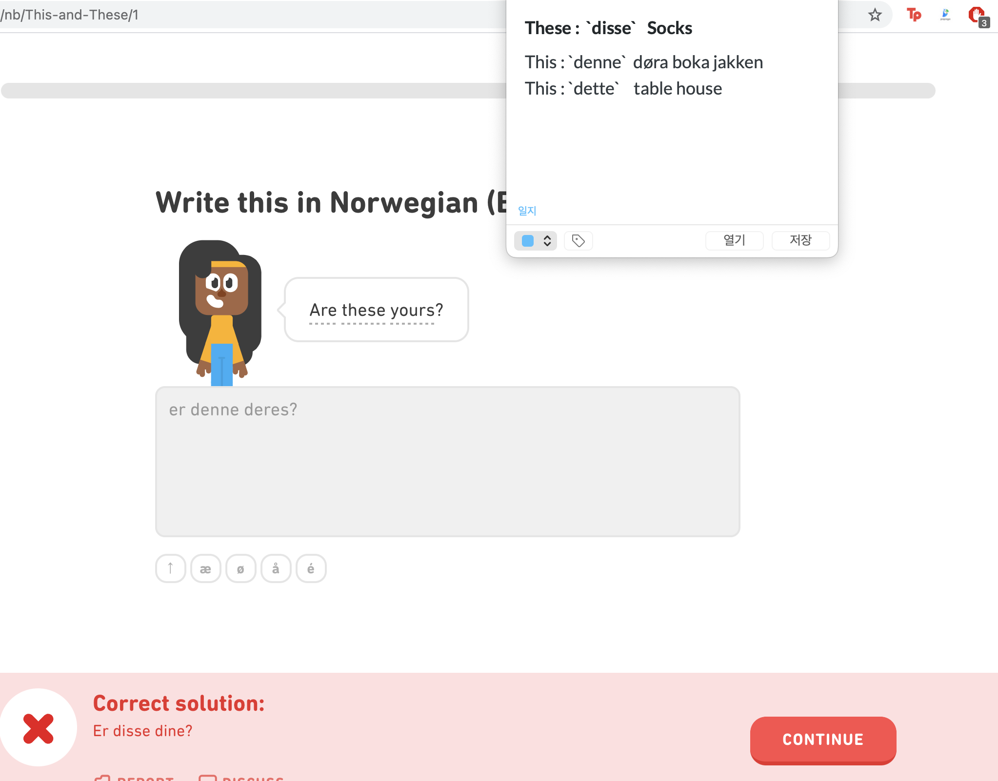Click the tag icon in the note popup
This screenshot has height=781, width=998.
[578, 241]
